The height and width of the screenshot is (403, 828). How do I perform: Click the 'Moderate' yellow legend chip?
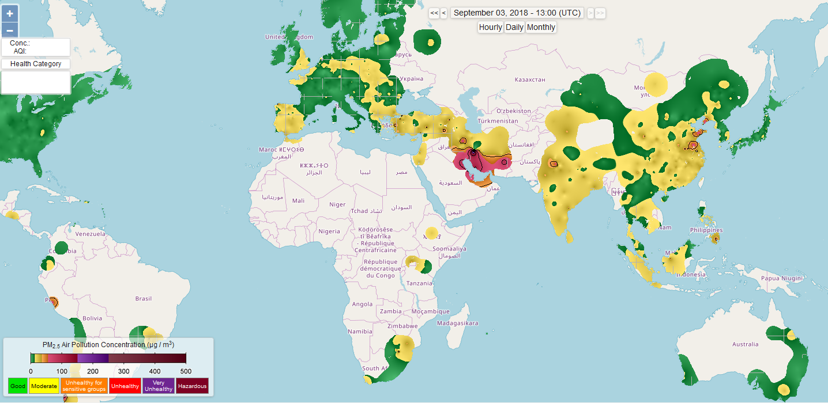[44, 386]
